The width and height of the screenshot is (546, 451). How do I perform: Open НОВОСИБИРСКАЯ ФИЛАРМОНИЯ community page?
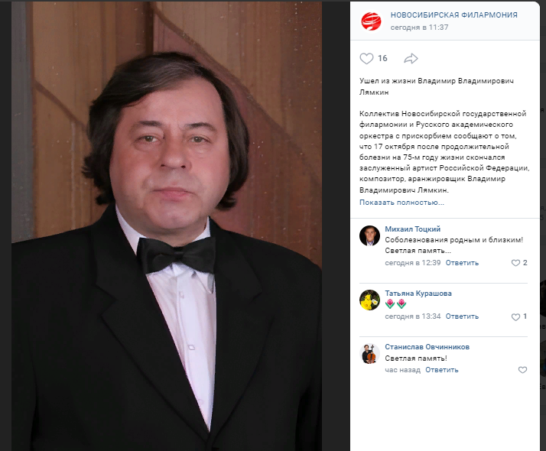pyautogui.click(x=453, y=15)
